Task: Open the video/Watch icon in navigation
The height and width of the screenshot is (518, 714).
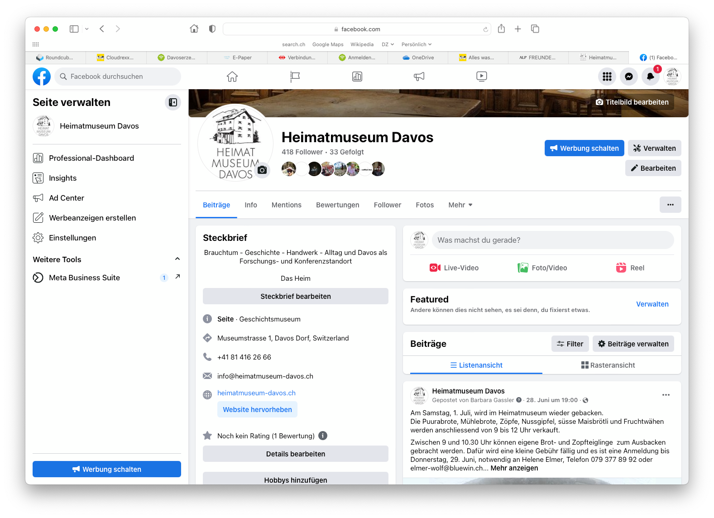Action: coord(481,77)
